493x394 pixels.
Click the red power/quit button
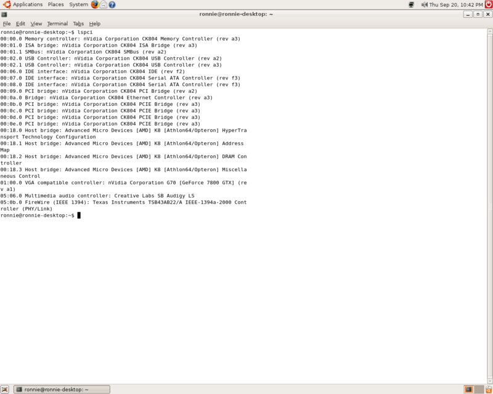(x=489, y=4)
